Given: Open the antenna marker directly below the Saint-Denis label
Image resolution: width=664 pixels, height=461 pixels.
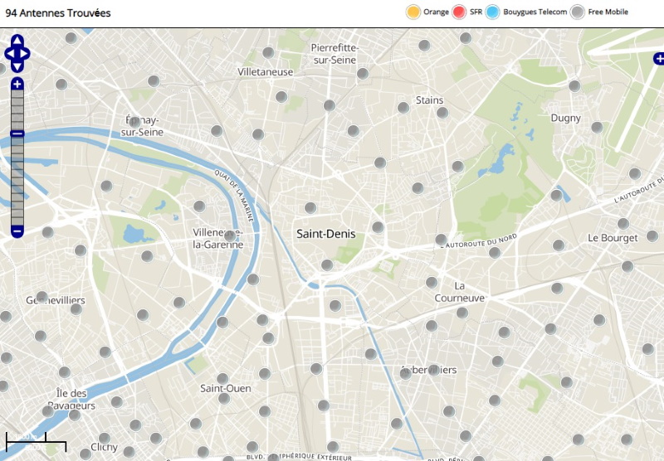Looking at the screenshot, I should (327, 265).
